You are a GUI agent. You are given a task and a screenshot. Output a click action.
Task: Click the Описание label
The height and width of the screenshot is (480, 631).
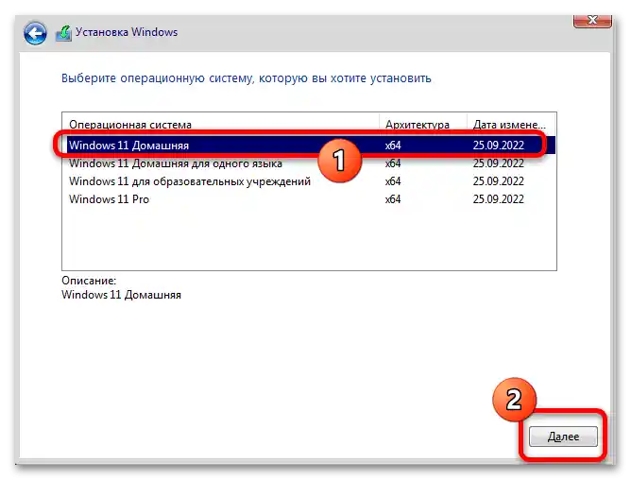point(89,281)
